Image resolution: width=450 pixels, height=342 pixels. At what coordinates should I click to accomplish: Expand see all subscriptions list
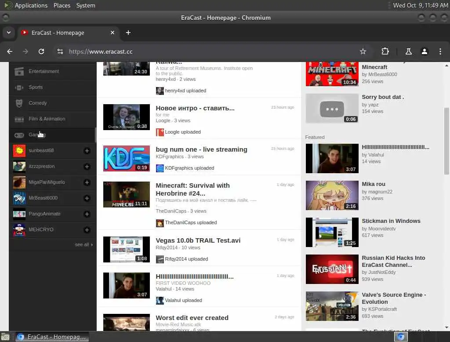point(84,245)
